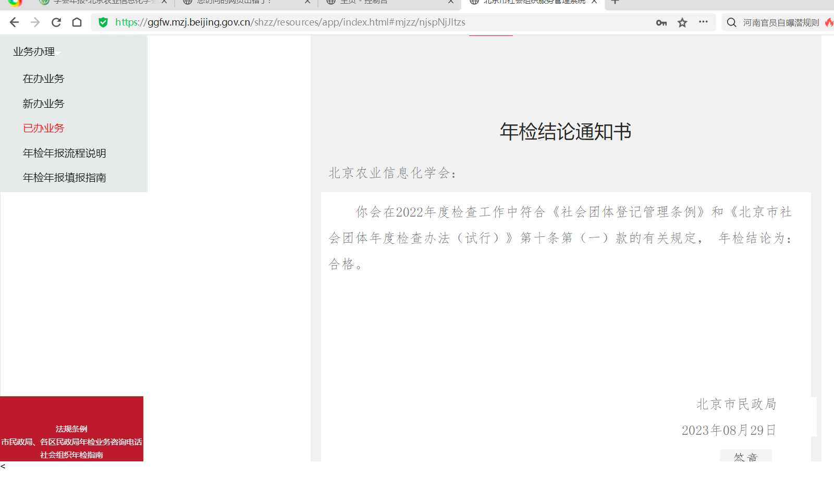The image size is (834, 477).
Task: Click the search magnifier icon
Action: [731, 22]
